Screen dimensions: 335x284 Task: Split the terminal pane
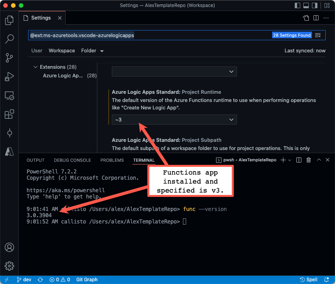[299, 160]
